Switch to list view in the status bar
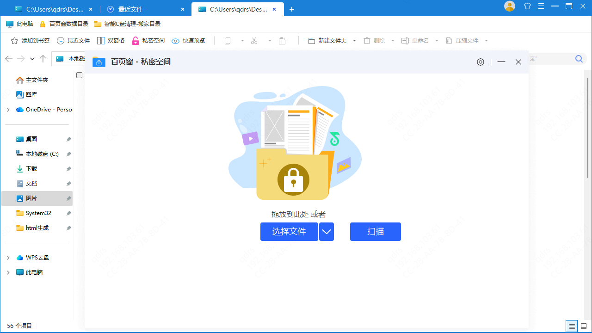Screen dimensions: 592x333 click(x=571, y=326)
